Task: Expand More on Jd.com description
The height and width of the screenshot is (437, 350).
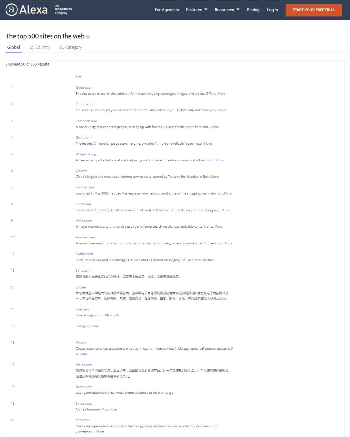Action: (223, 299)
